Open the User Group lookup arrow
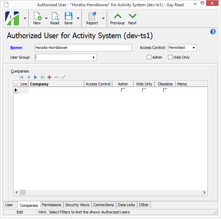The image size is (221, 219). (x=94, y=58)
